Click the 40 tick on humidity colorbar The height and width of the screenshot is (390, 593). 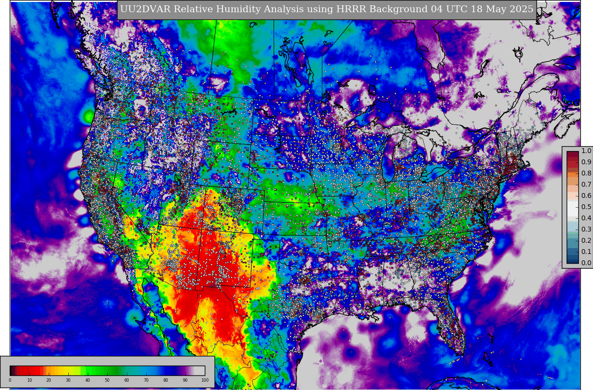point(88,380)
